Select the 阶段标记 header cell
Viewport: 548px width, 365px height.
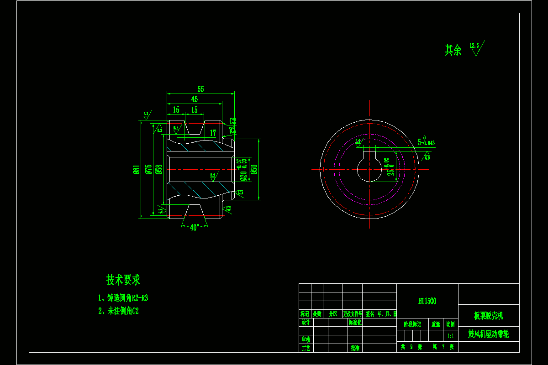point(412,324)
